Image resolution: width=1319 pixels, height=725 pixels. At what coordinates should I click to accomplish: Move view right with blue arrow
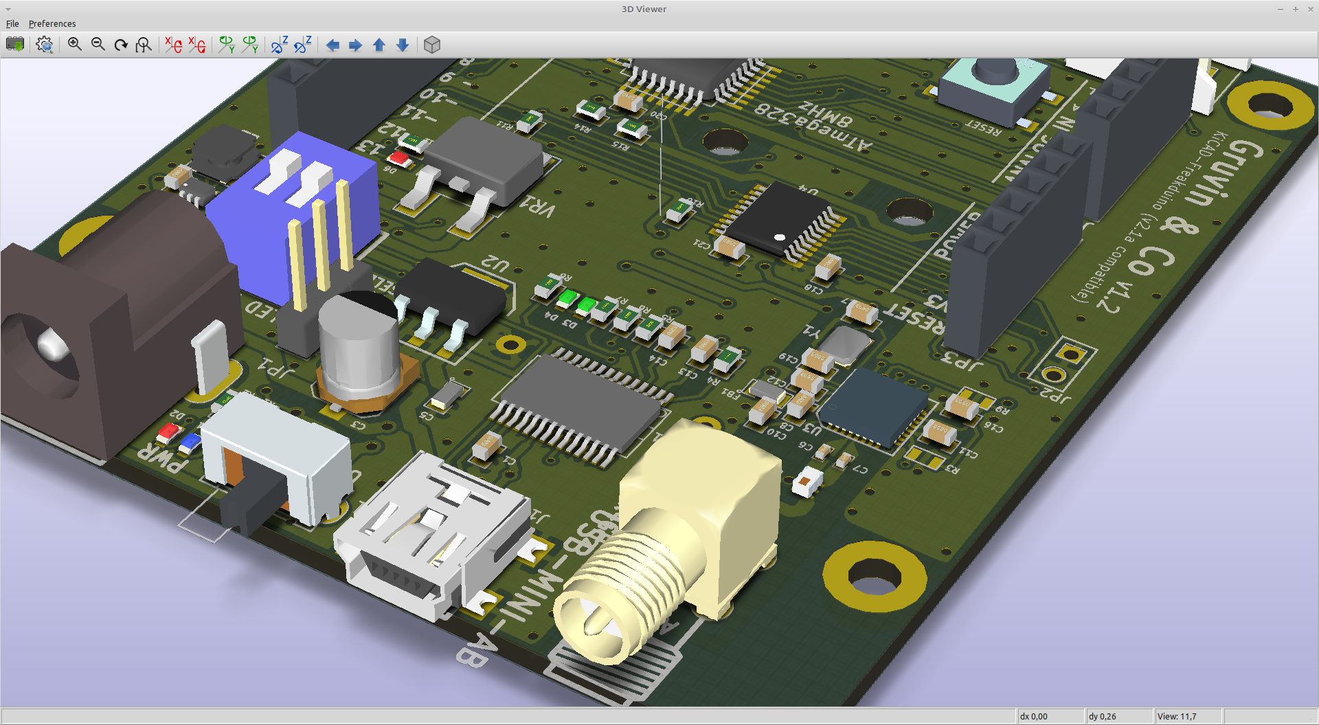tap(355, 45)
